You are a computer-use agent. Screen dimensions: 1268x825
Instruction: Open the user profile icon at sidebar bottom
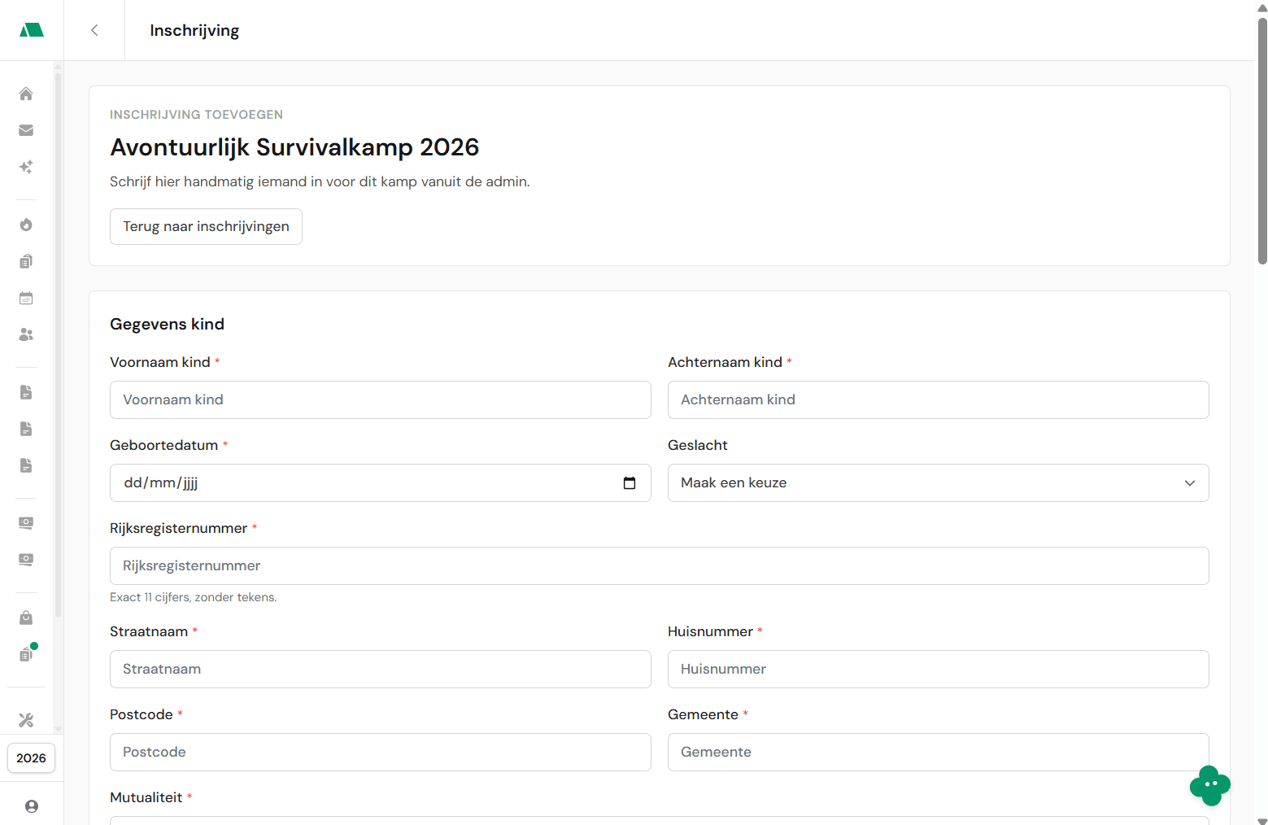[x=32, y=806]
